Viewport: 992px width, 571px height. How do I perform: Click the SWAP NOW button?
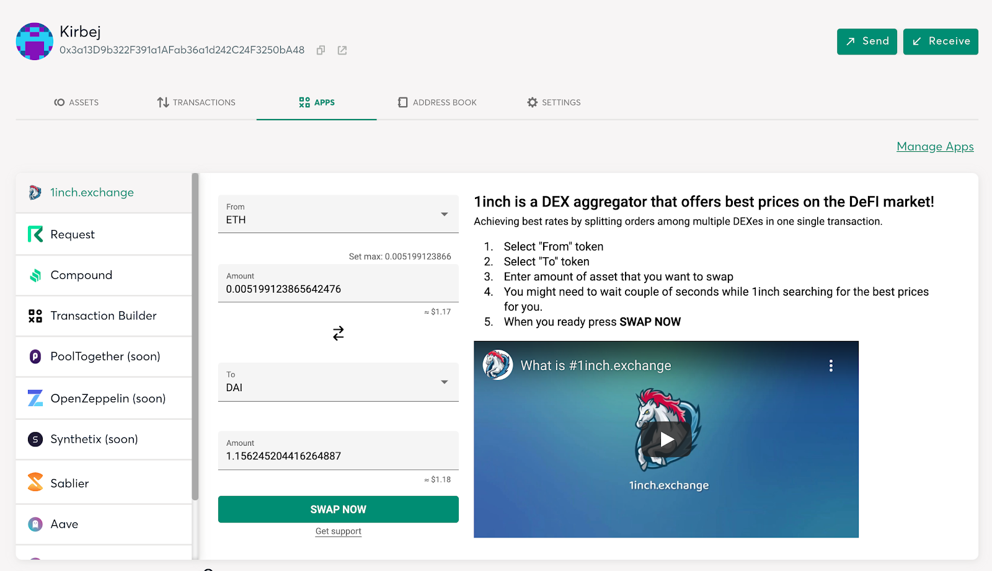tap(339, 509)
